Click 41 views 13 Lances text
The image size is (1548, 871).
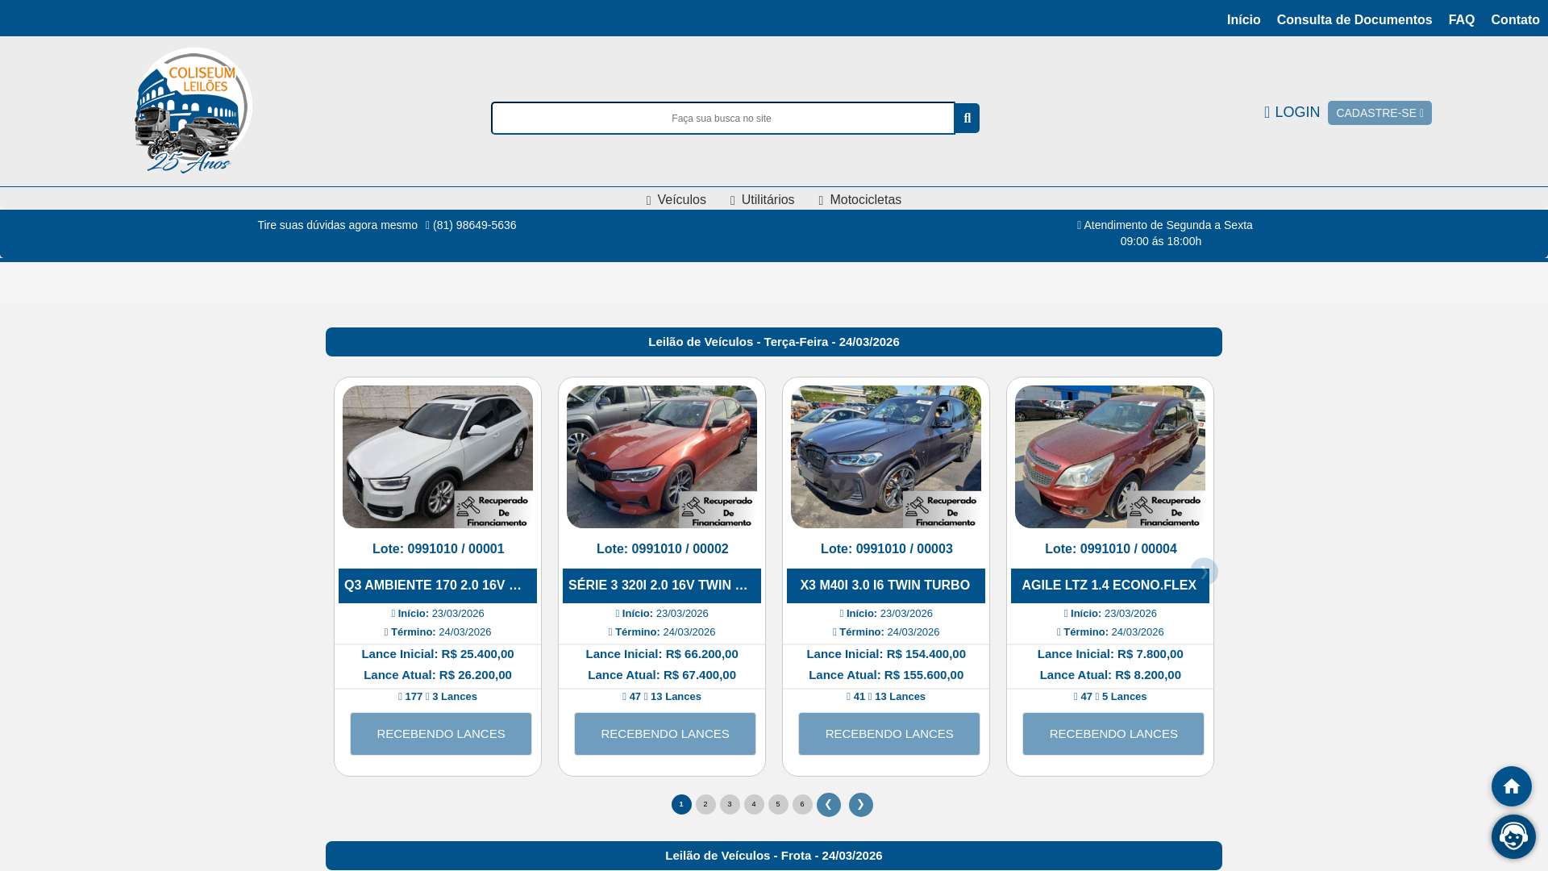[886, 697]
